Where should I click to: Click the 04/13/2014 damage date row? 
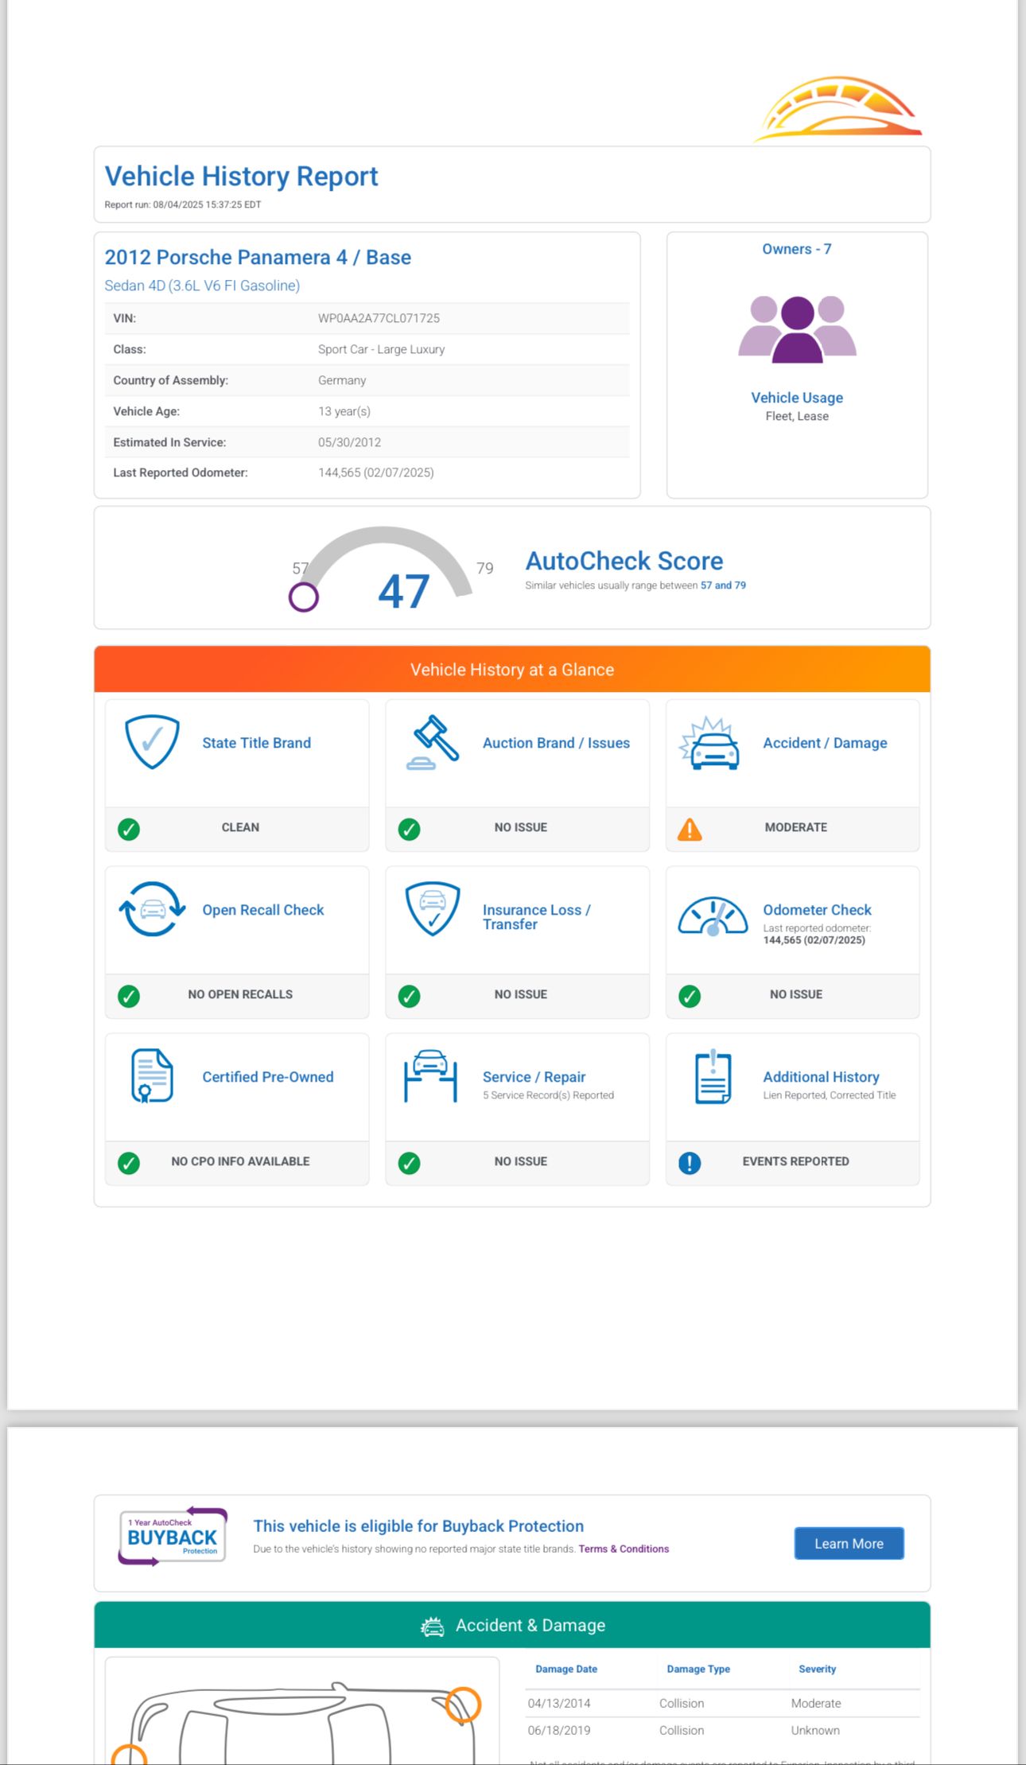(x=722, y=1703)
